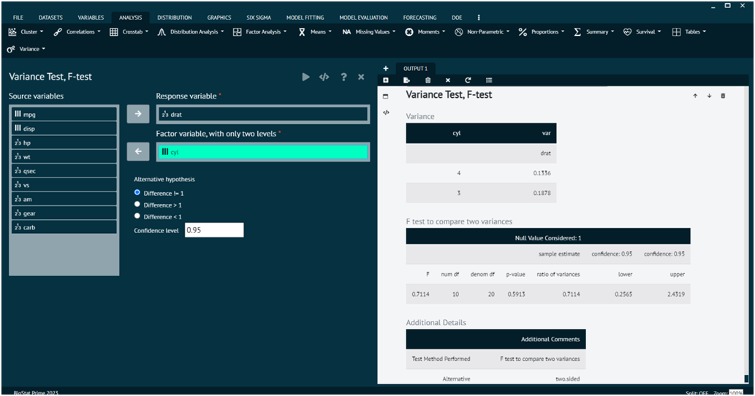The image size is (755, 396).
Task: Click the Confidence level input field
Action: click(214, 230)
